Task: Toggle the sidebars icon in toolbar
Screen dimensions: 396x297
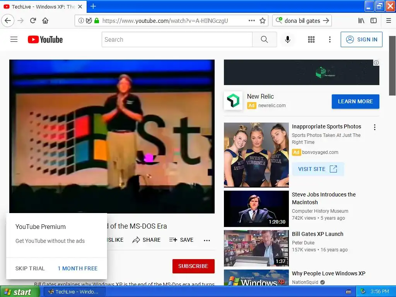Action: click(374, 20)
